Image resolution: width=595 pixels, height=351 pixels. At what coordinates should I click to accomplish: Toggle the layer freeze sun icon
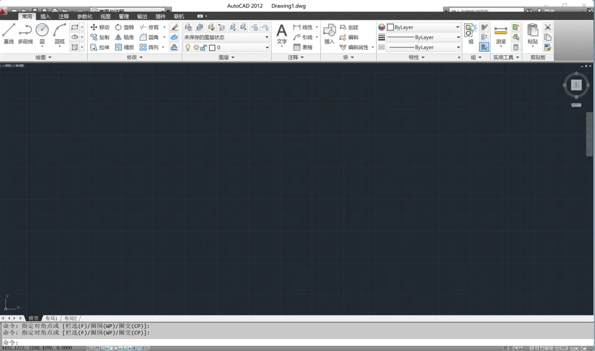(x=196, y=47)
